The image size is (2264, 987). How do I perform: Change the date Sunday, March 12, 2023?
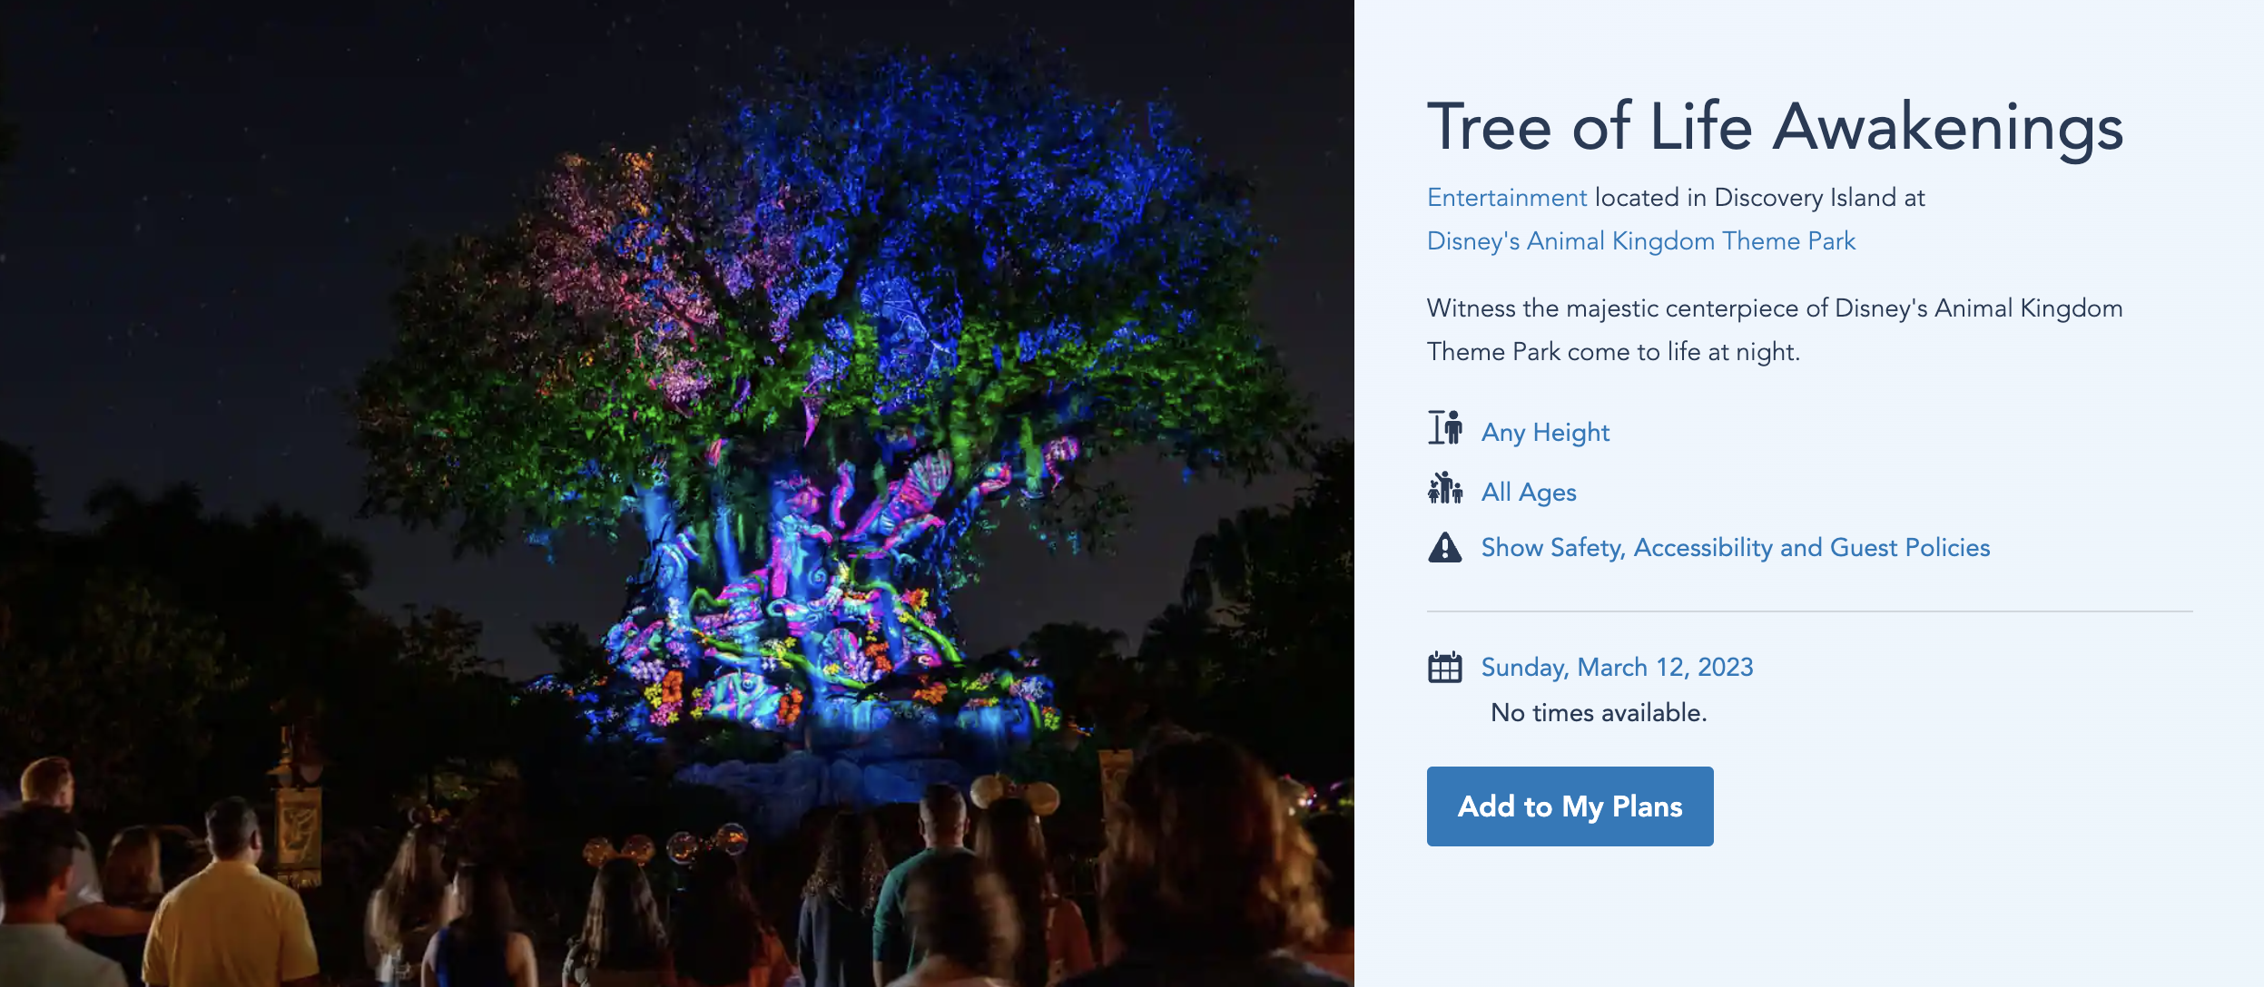pyautogui.click(x=1617, y=668)
